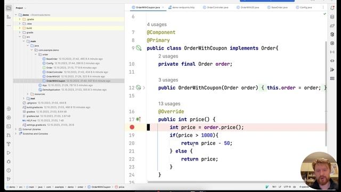Open the Project tool window folder icon
The height and width of the screenshot is (192, 341).
9,8
